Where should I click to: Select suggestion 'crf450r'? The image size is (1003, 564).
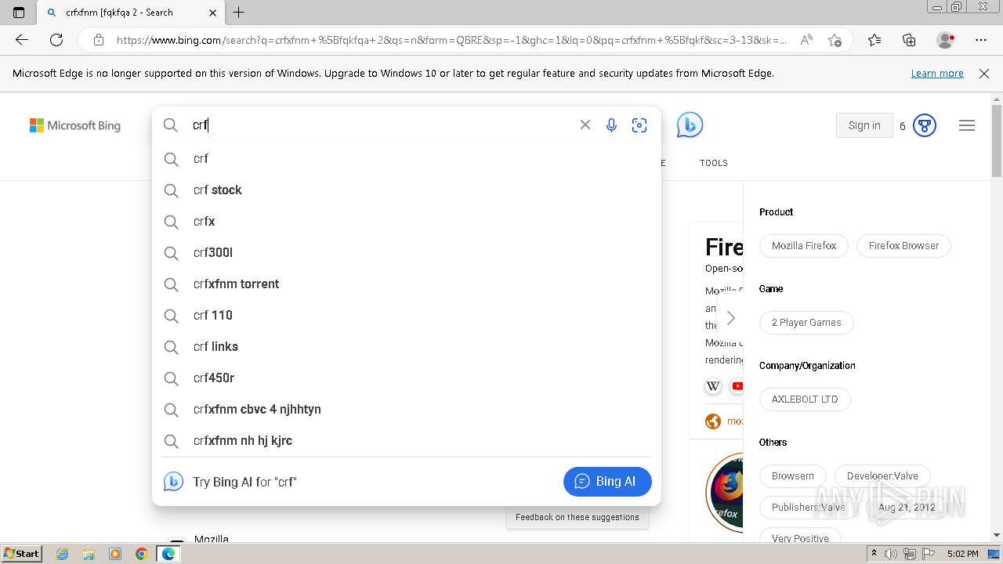(x=407, y=378)
